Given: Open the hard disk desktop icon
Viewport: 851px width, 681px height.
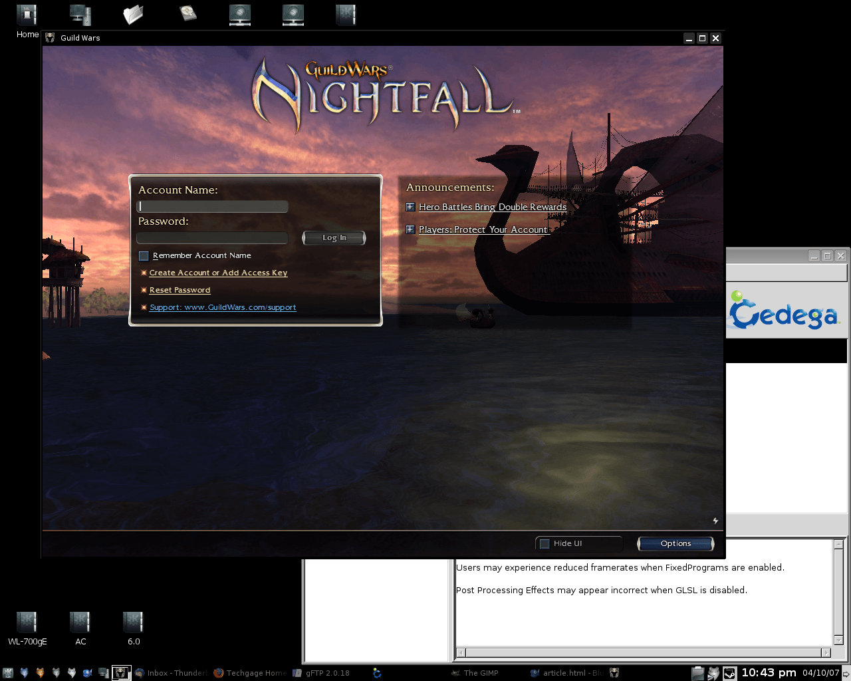Looking at the screenshot, I should tap(188, 13).
